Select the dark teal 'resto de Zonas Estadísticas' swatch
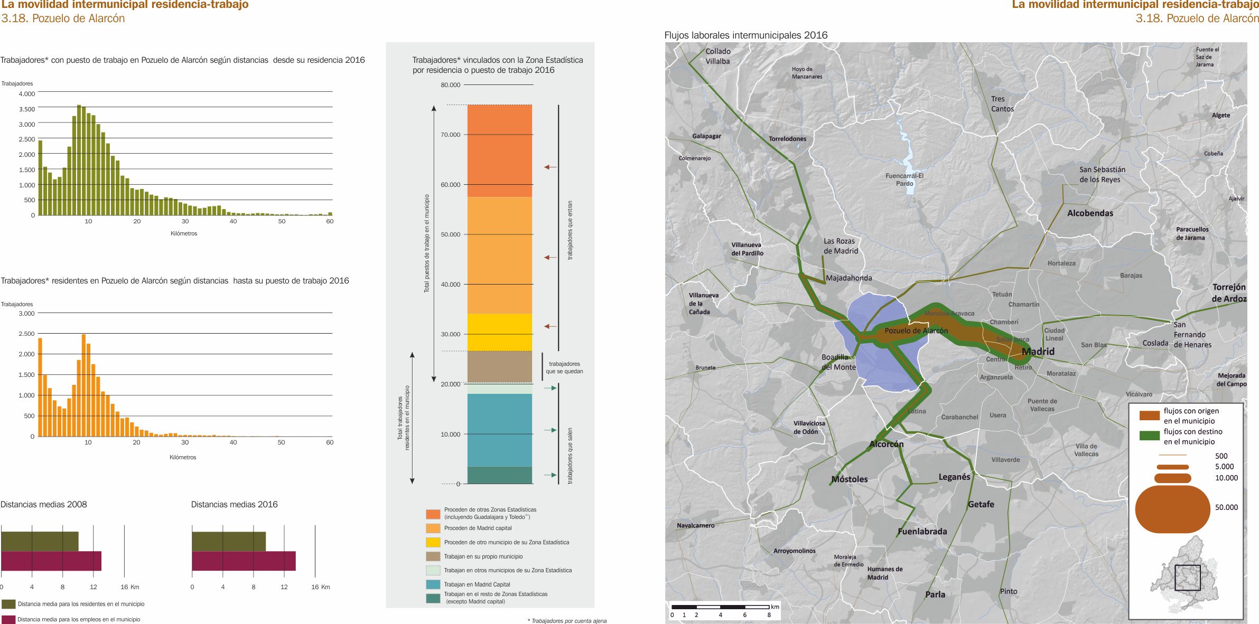 click(x=433, y=598)
